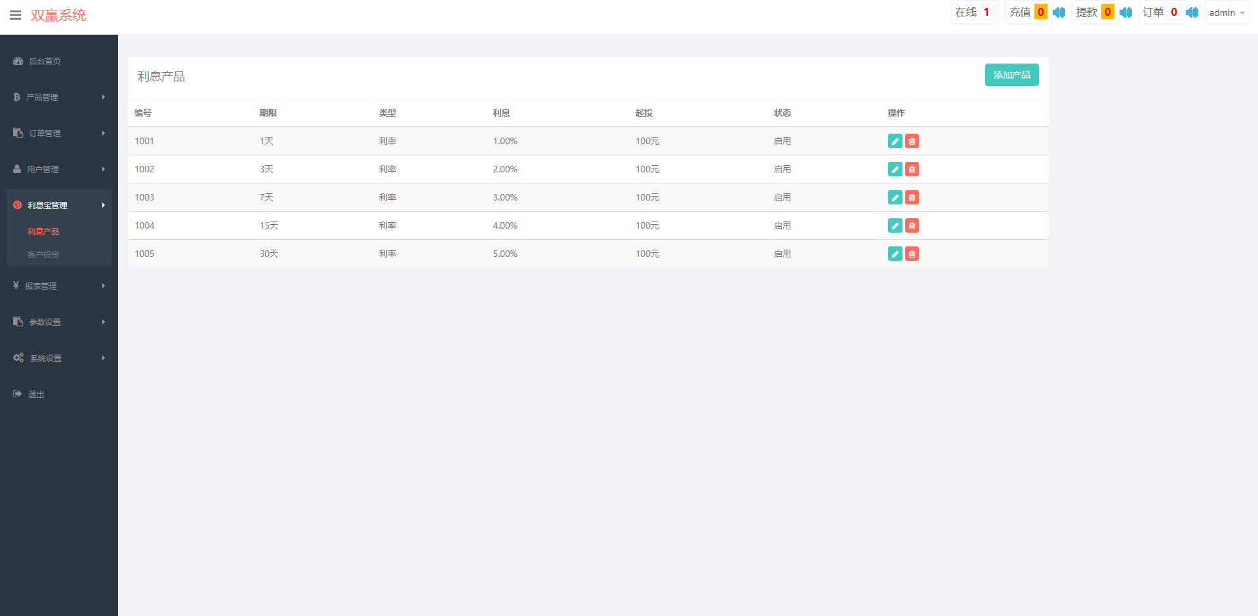Delete product 1002 using trash icon
The height and width of the screenshot is (616, 1258).
[x=912, y=169]
